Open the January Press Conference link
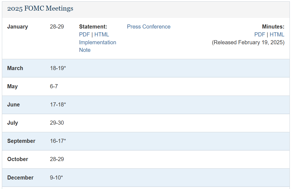Viewport: 292px width, 189px height. 149,27
